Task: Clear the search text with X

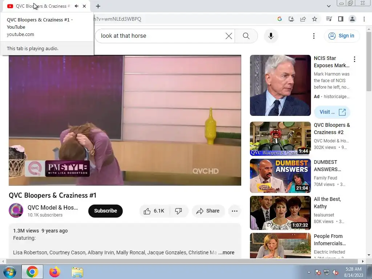Action: 229,36
